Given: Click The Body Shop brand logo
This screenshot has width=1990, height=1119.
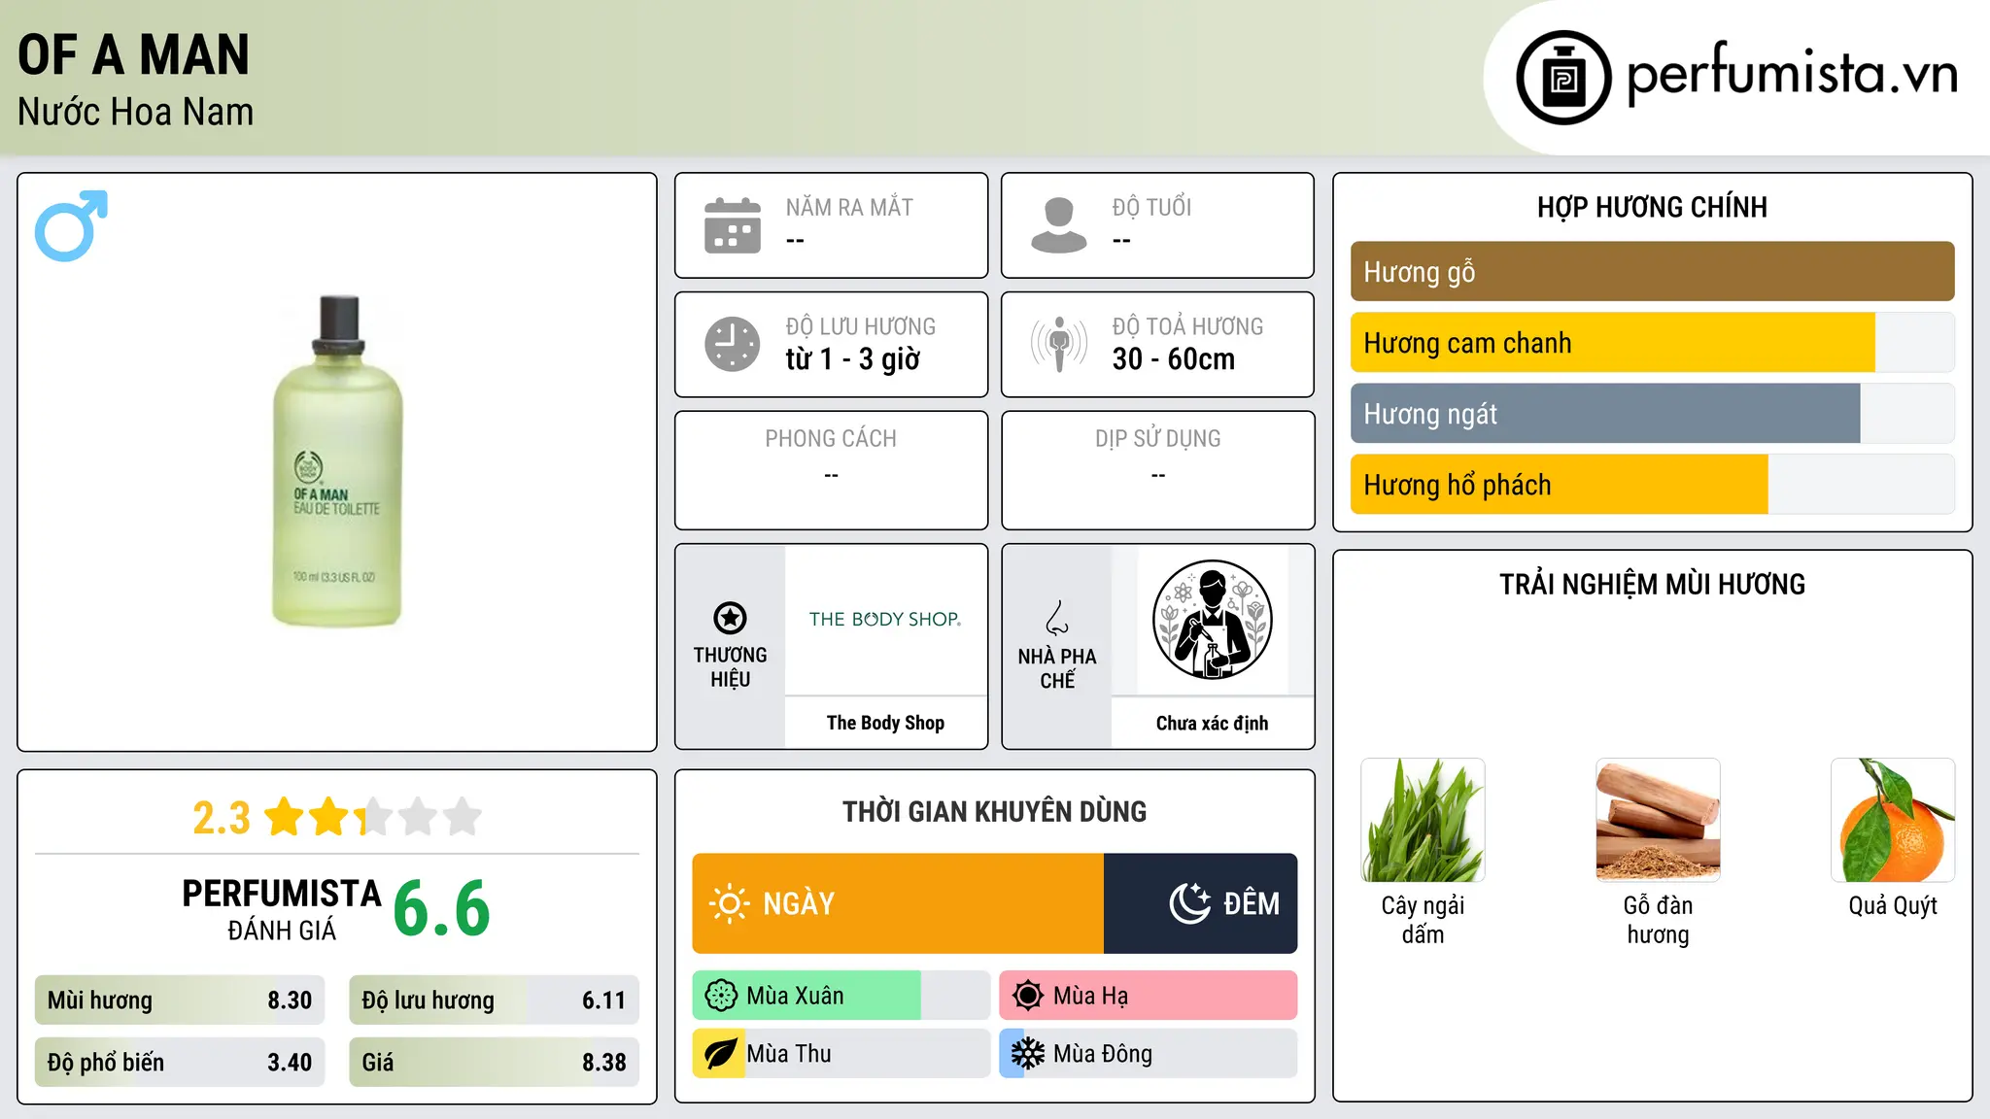Looking at the screenshot, I should click(x=885, y=619).
